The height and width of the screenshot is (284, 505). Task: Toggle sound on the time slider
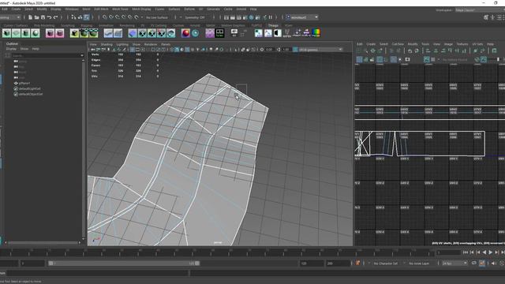coord(493,263)
